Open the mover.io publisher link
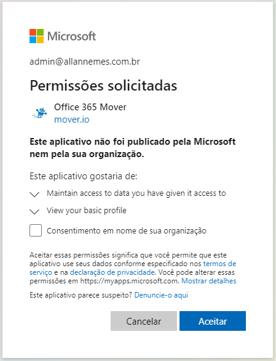 point(72,120)
